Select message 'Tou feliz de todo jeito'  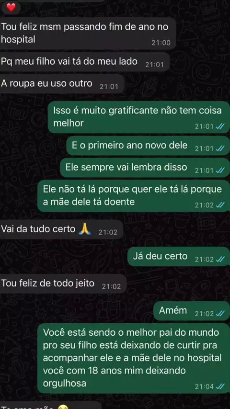coord(63,284)
